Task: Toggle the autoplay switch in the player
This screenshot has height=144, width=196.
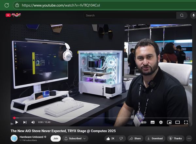Action: (143, 122)
